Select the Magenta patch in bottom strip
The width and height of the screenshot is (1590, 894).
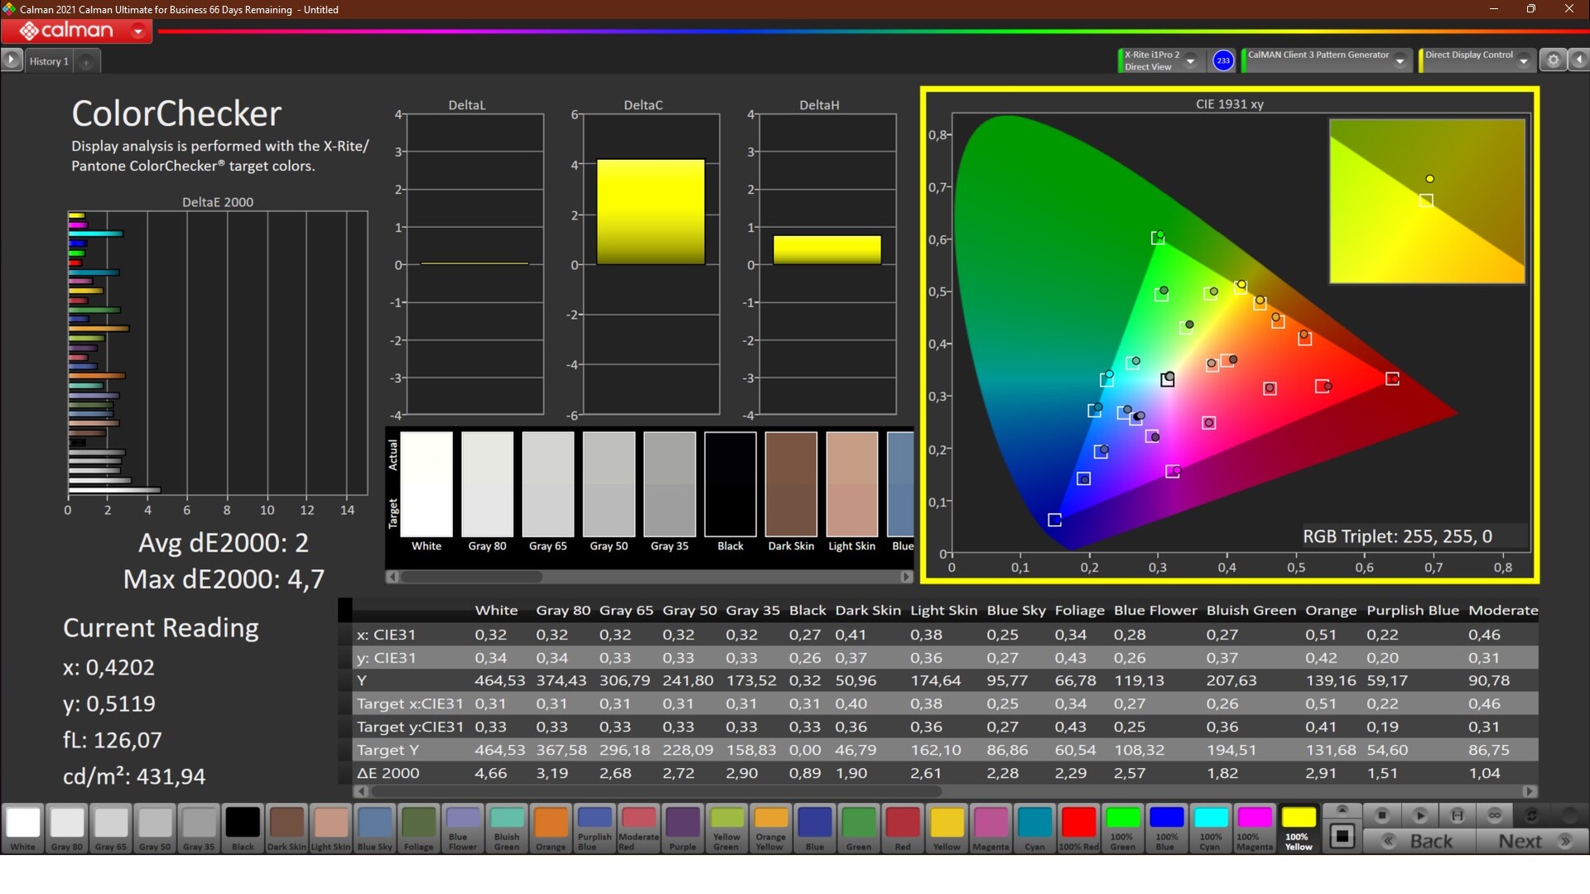pos(990,828)
